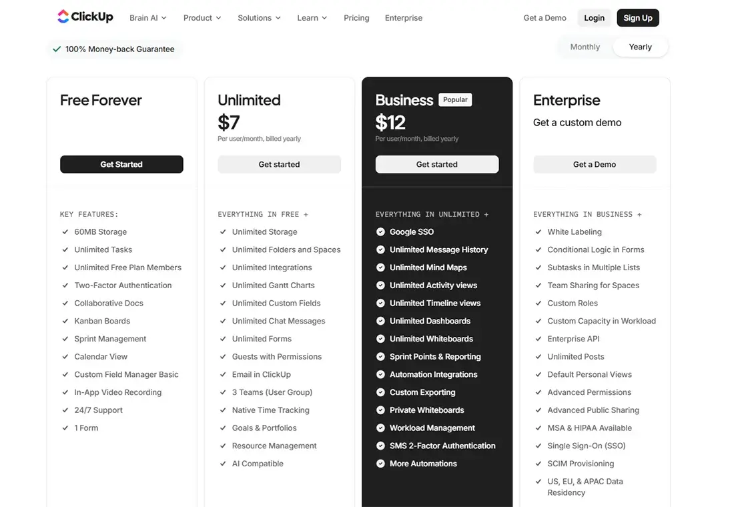Open the Learn dropdown menu

click(x=312, y=18)
